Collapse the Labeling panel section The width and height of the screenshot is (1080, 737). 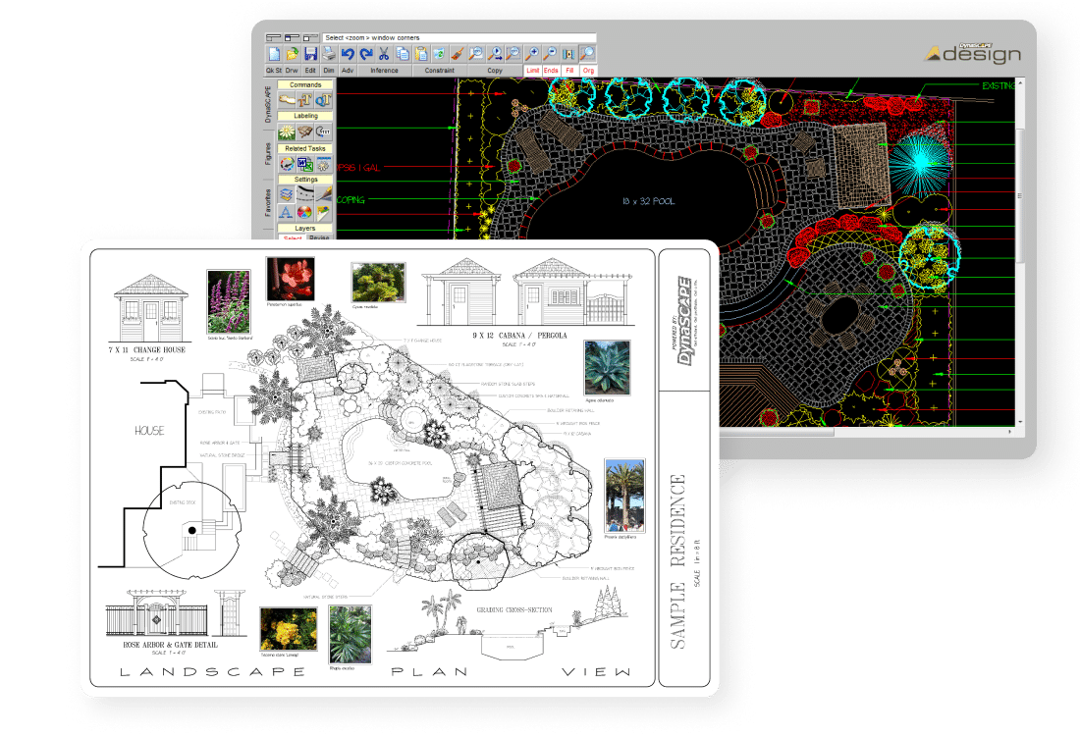point(304,116)
